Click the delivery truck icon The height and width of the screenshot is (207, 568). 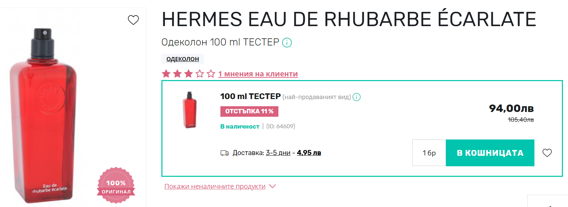[x=224, y=153]
